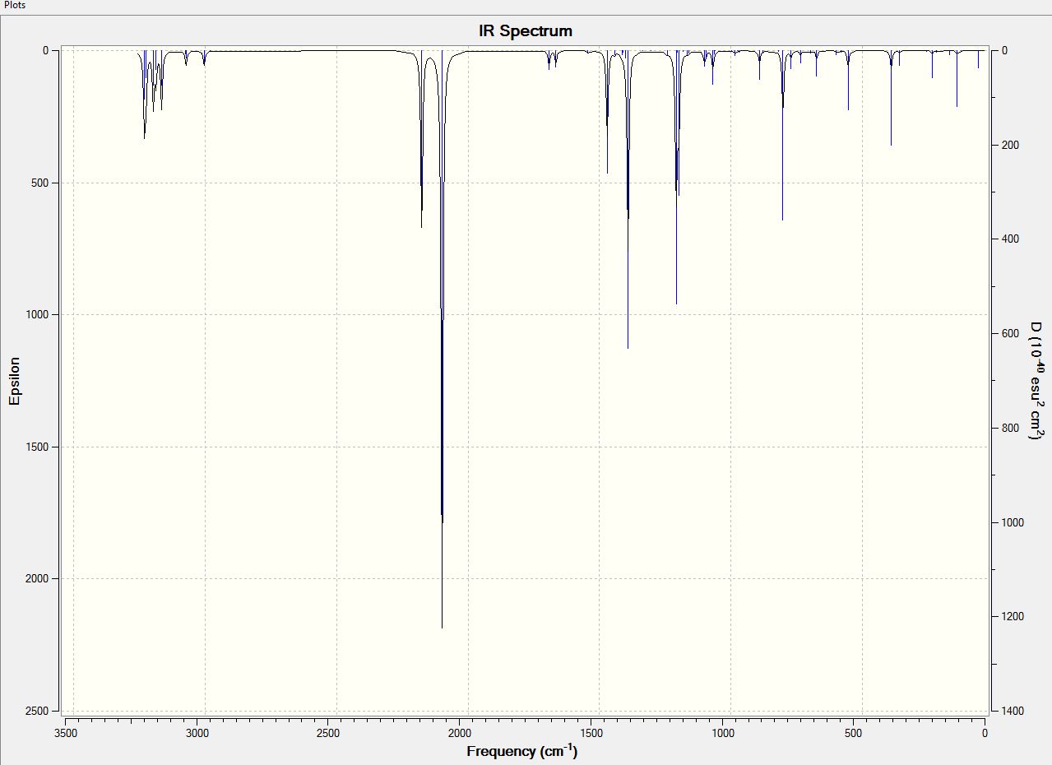This screenshot has height=765, width=1052.
Task: Click the 1200 tick on right D axis
Action: [1013, 616]
